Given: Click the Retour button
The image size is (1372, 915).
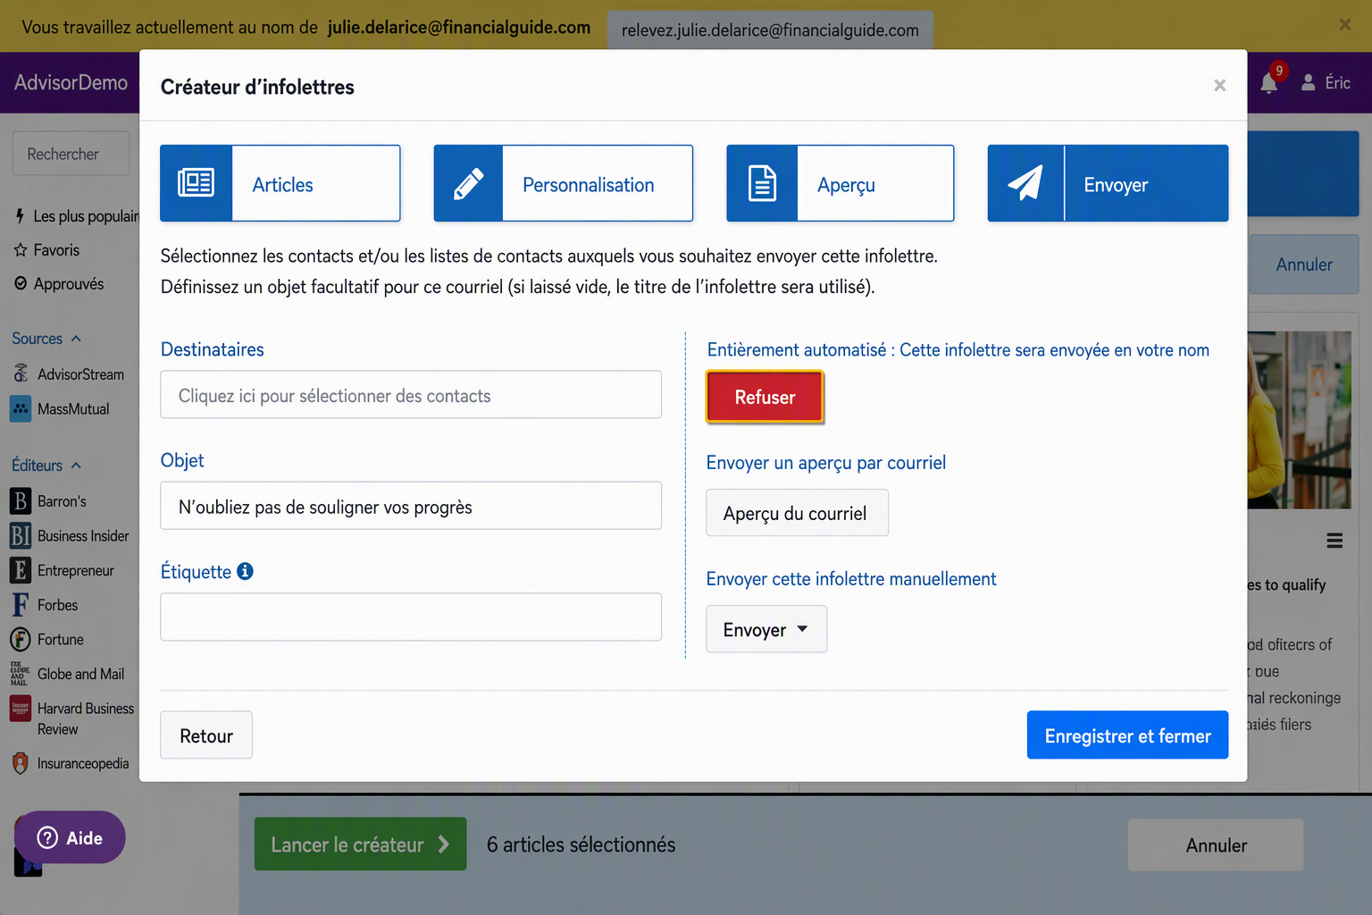Looking at the screenshot, I should [x=206, y=735].
